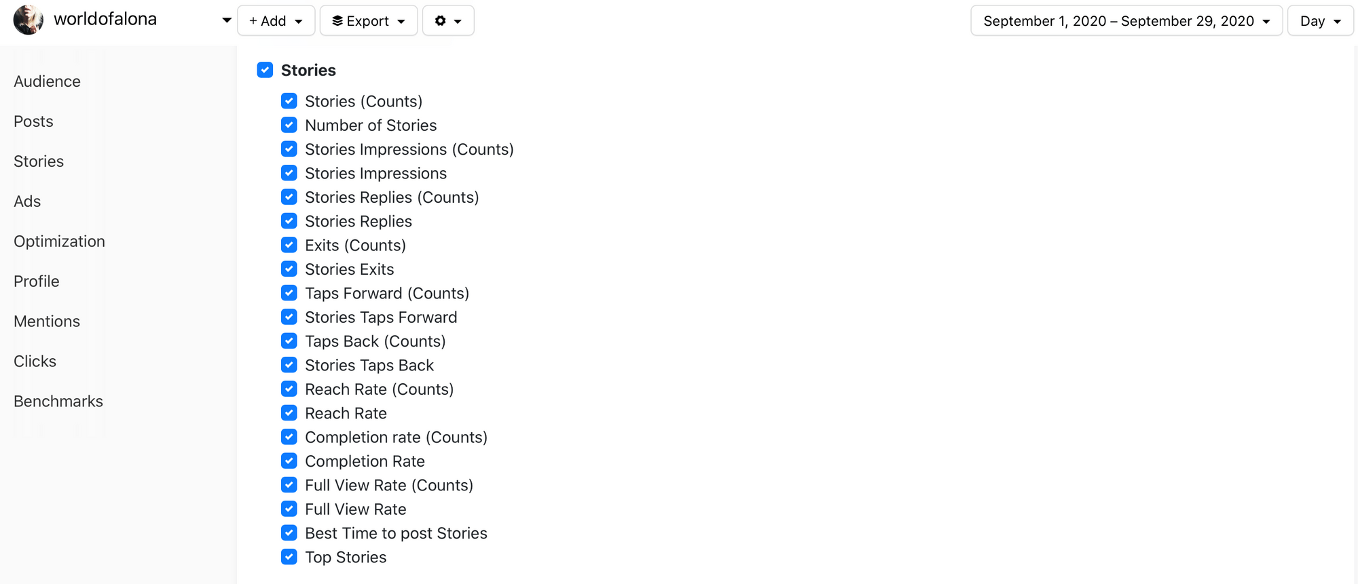Open the gear settings dropdown
This screenshot has height=584, width=1358.
[447, 21]
